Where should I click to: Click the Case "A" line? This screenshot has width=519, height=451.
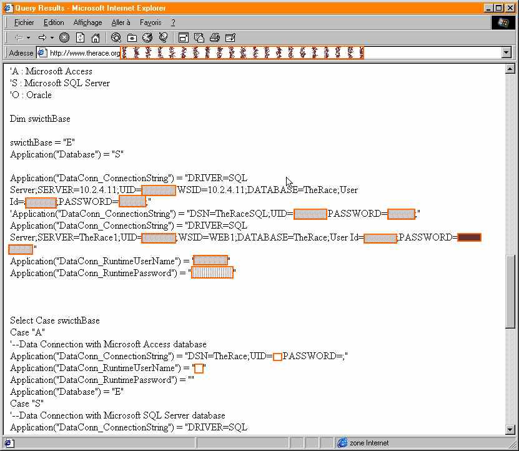pos(27,332)
